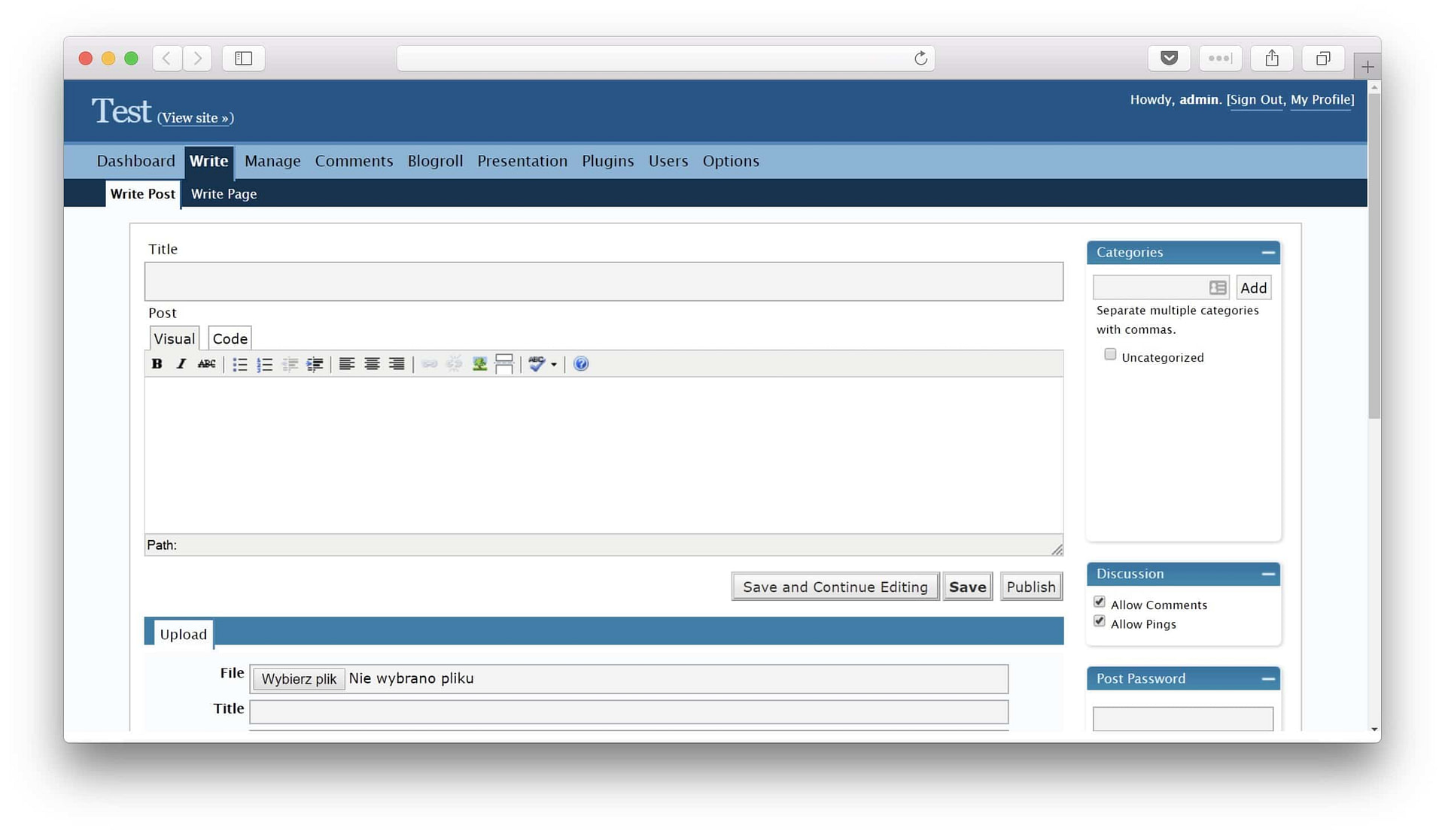The width and height of the screenshot is (1445, 834).
Task: Open the Pocket extension button
Action: [x=1169, y=58]
